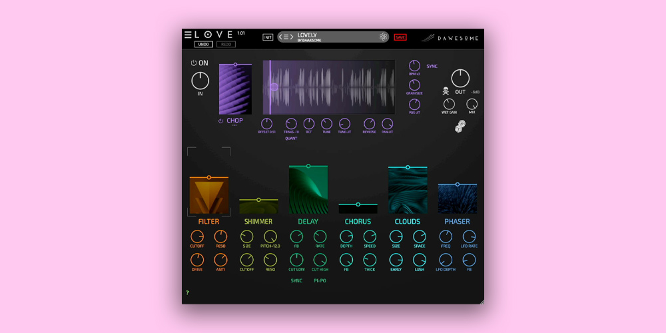666x333 pixels.
Task: Click the filter DRIVE knob
Action: pos(197,260)
